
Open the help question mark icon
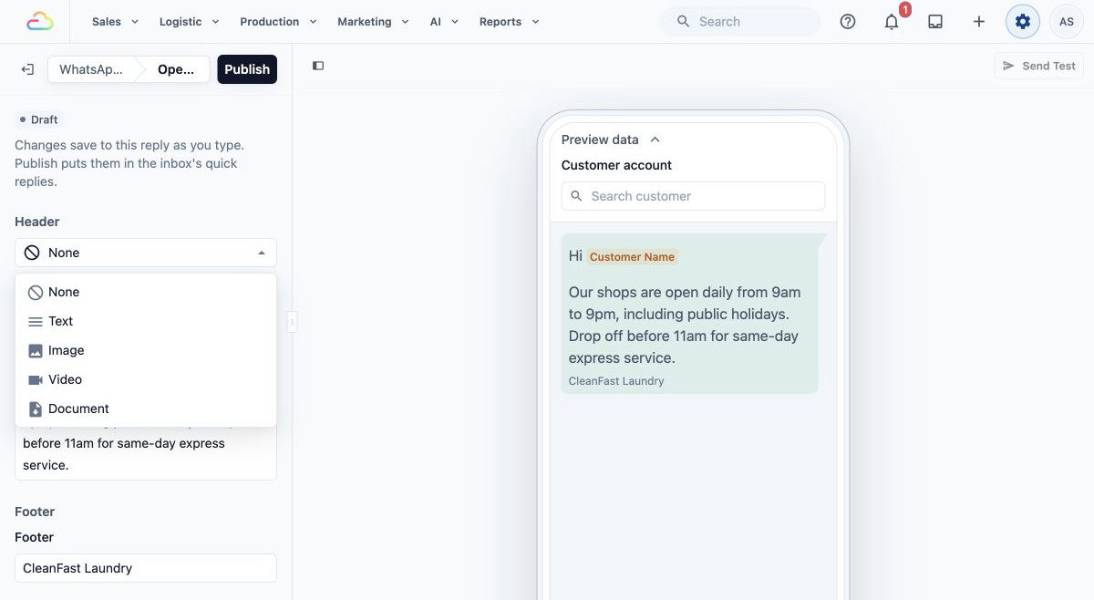(848, 21)
